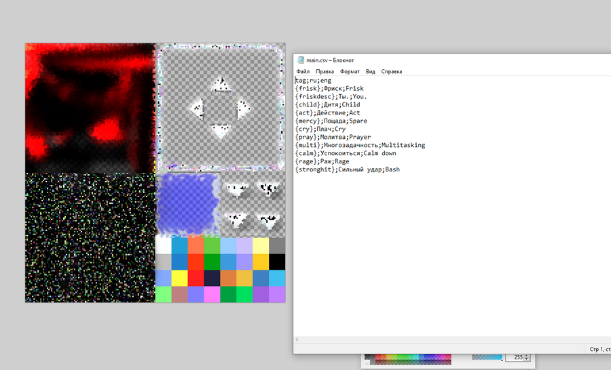Click the line '{pray};Молитва;Prayer'
The image size is (611, 370).
pyautogui.click(x=333, y=137)
